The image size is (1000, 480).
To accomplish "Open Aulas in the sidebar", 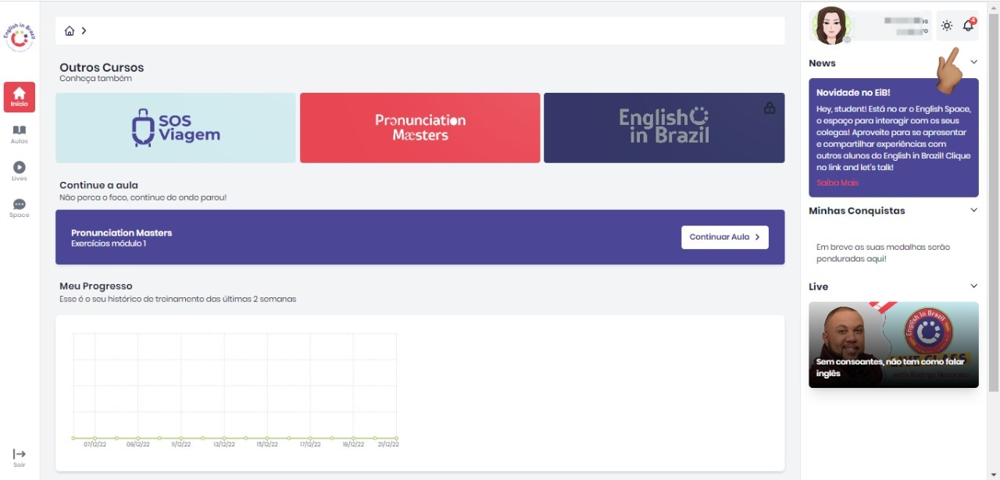I will [x=20, y=134].
